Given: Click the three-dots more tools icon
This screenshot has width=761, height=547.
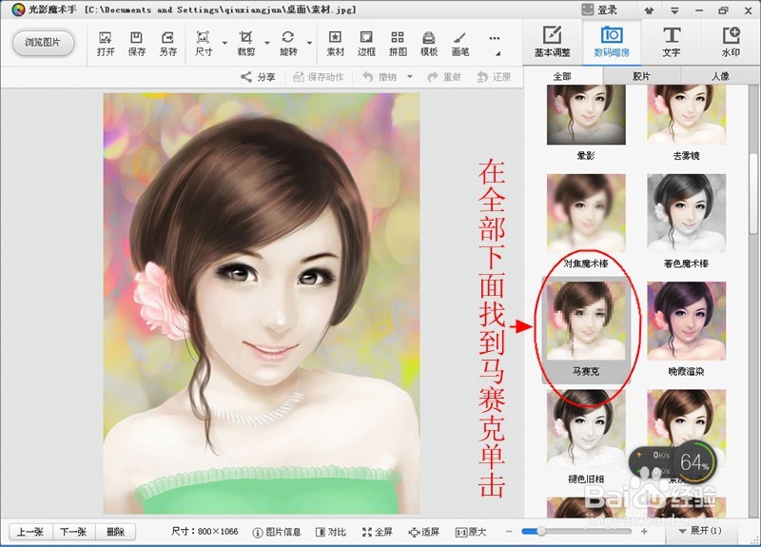Looking at the screenshot, I should pyautogui.click(x=494, y=38).
